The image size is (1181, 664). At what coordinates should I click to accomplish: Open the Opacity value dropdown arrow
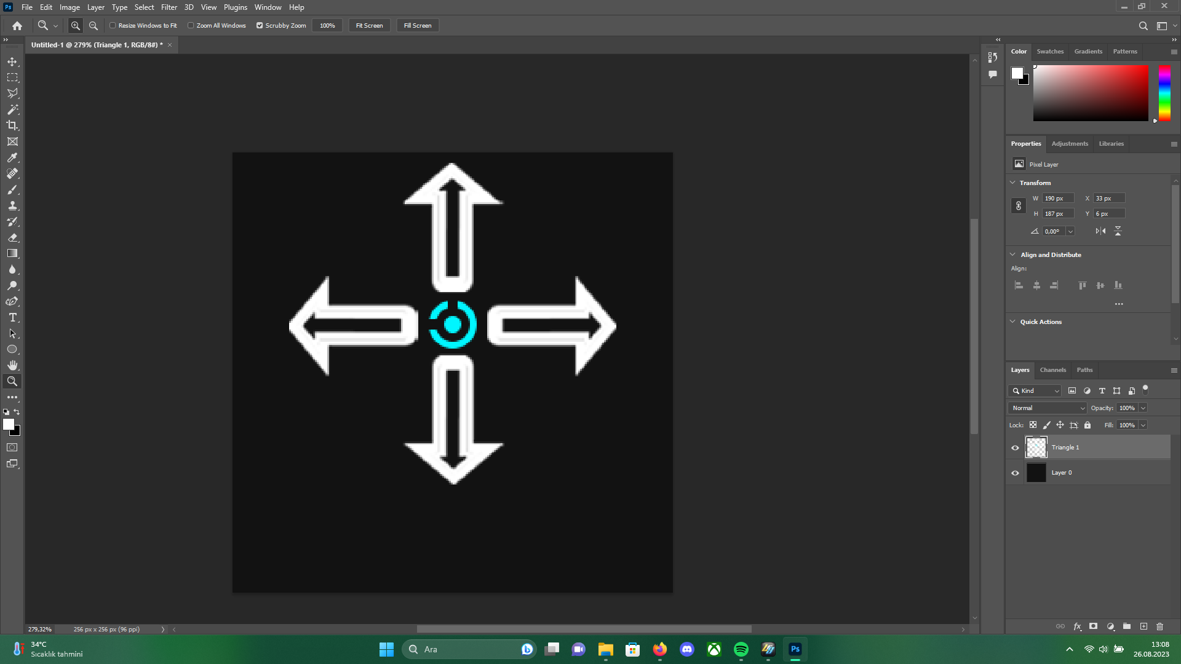pos(1143,408)
